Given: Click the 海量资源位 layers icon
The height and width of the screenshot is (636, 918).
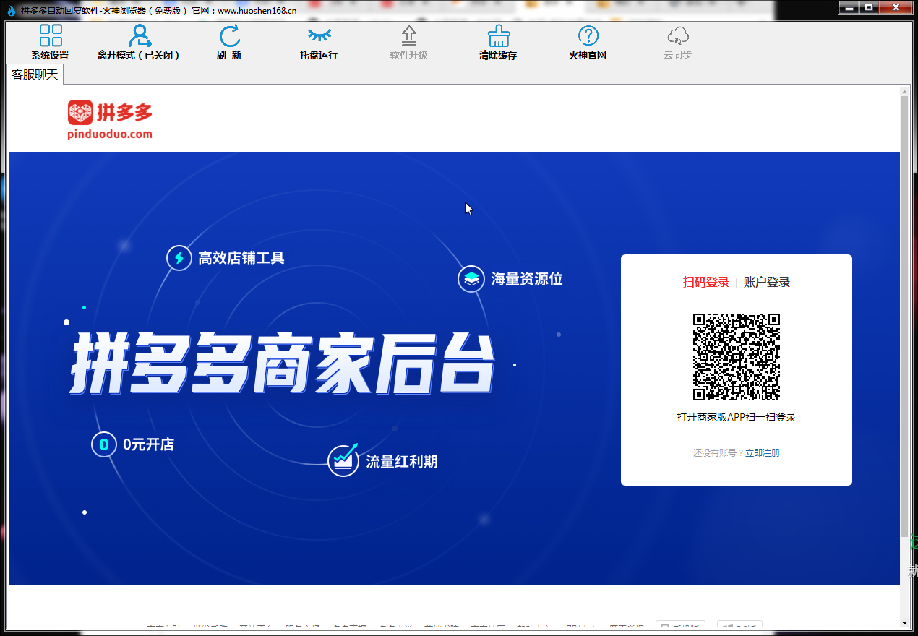Looking at the screenshot, I should pos(471,279).
